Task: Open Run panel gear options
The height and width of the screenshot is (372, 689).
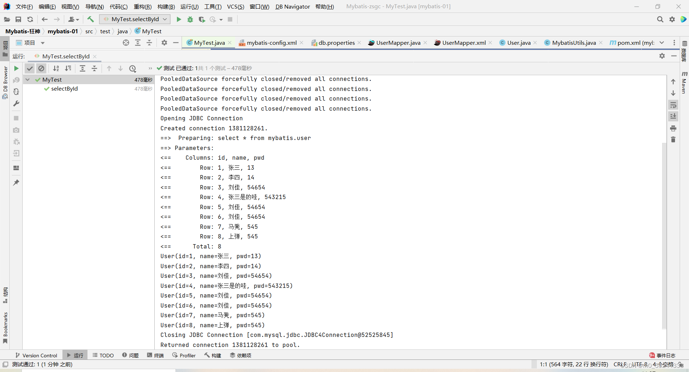Action: coord(662,56)
